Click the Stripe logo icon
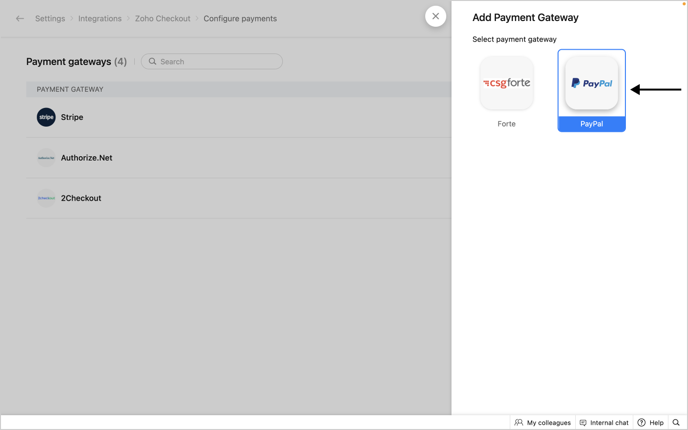 pos(46,117)
